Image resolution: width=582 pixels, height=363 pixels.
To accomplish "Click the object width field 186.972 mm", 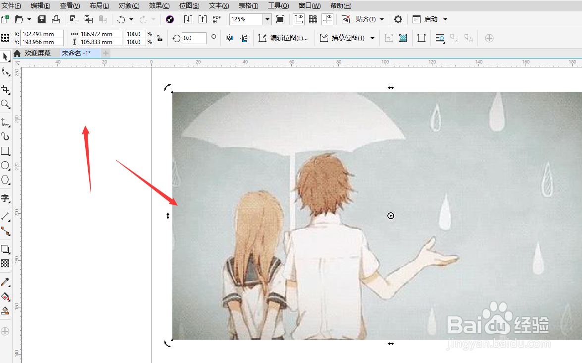I will tap(101, 34).
